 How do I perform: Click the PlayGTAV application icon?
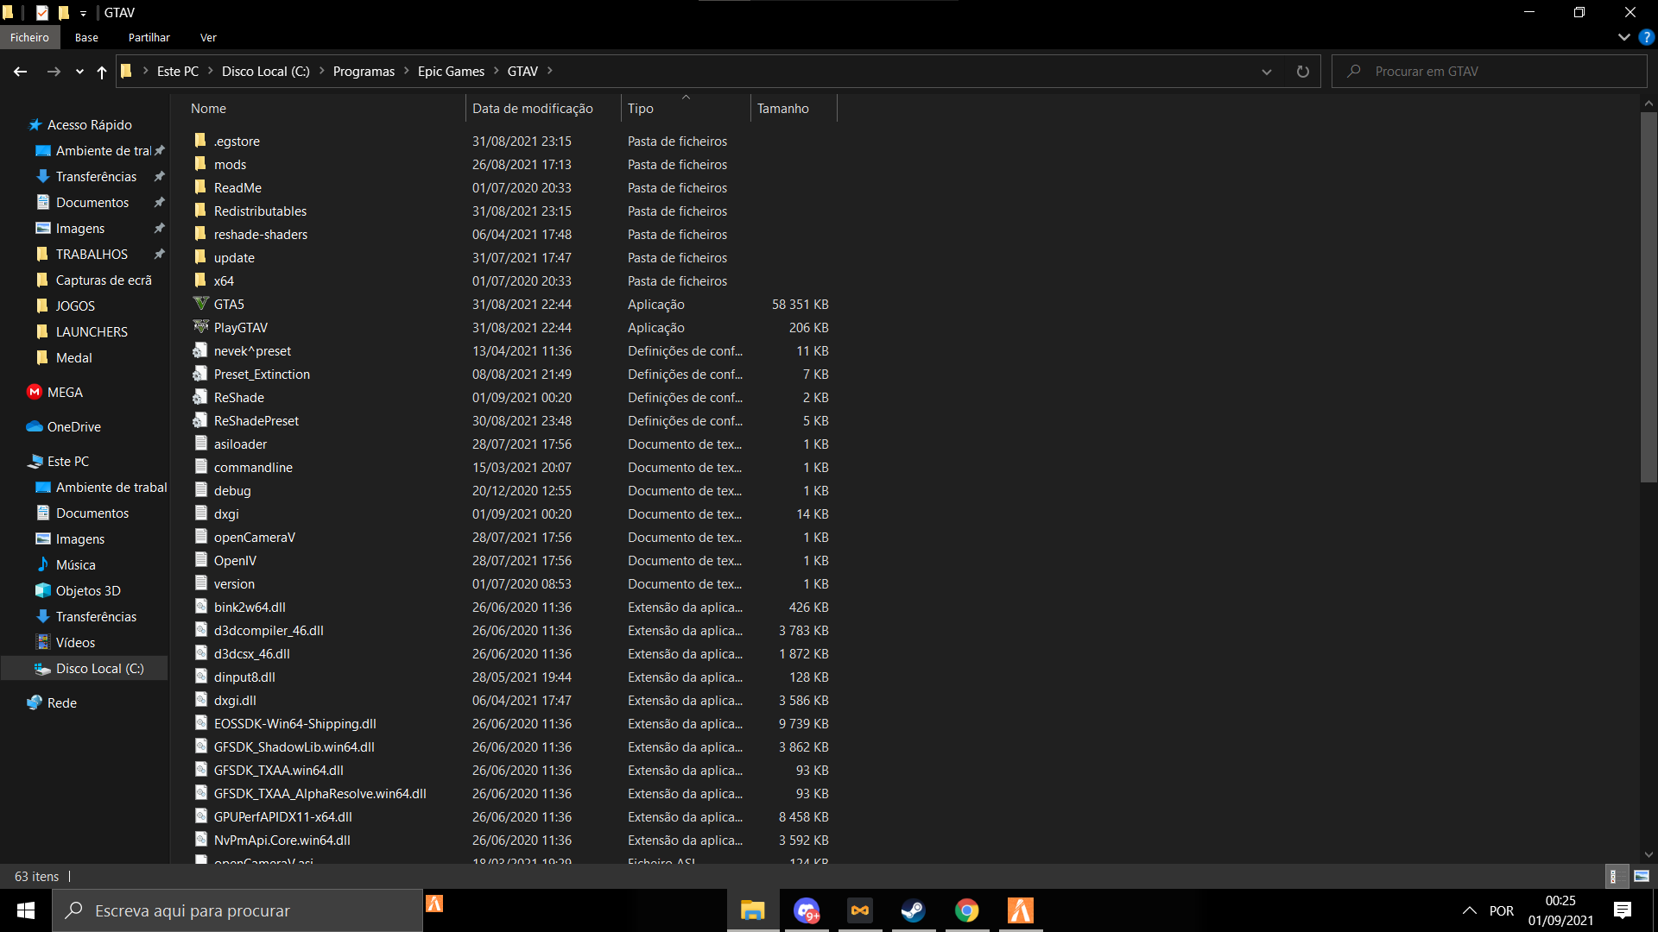(201, 327)
